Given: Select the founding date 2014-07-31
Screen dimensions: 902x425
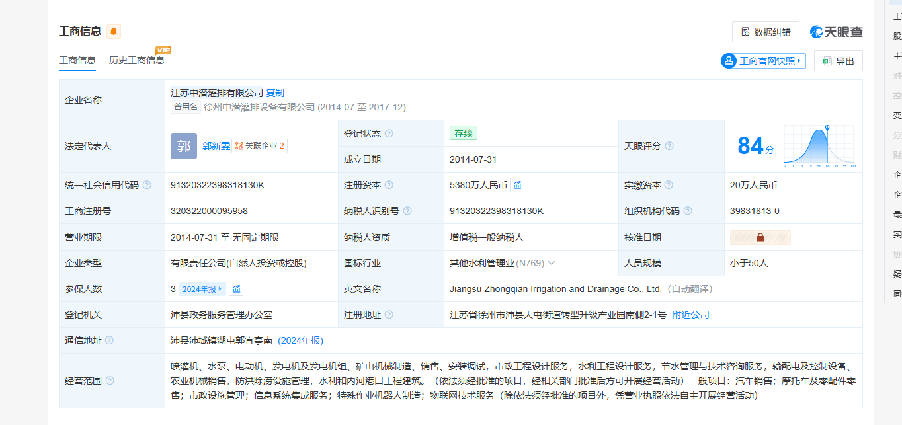Looking at the screenshot, I should 473,159.
